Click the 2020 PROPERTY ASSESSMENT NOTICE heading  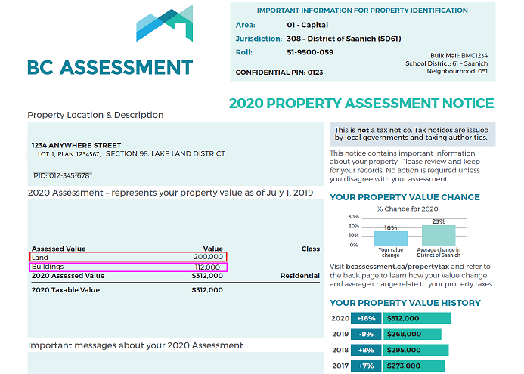(361, 104)
